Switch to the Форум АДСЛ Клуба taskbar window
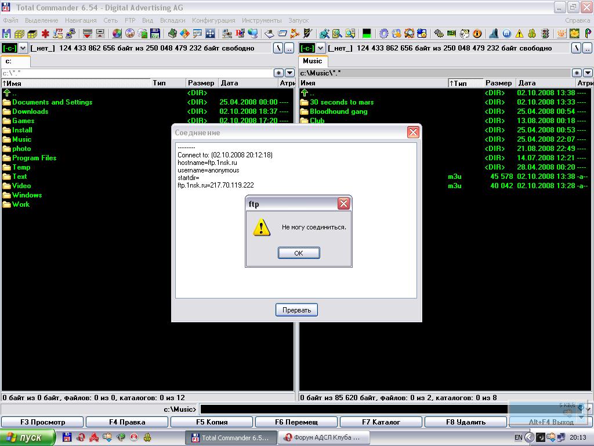This screenshot has height=446, width=594. (x=324, y=438)
